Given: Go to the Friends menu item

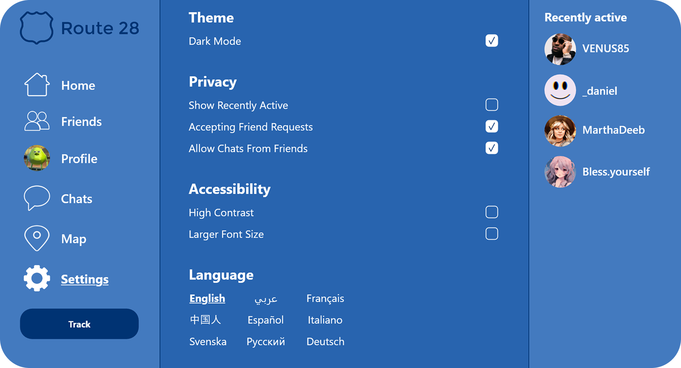Looking at the screenshot, I should coord(81,122).
